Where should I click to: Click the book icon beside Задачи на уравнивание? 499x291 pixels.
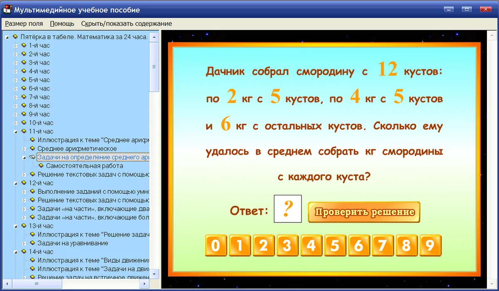[32, 243]
